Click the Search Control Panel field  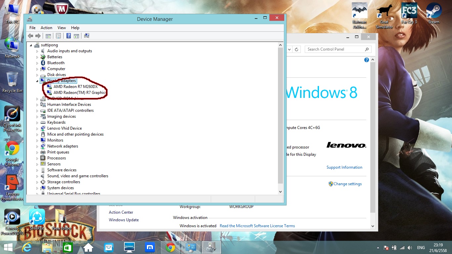click(x=334, y=49)
